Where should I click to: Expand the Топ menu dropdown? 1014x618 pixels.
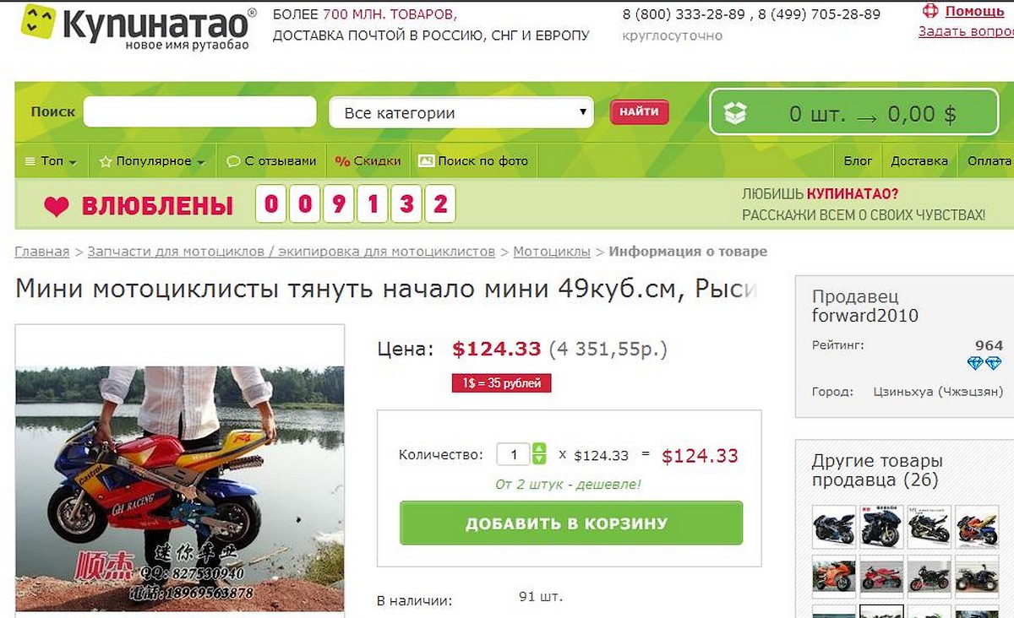[52, 160]
